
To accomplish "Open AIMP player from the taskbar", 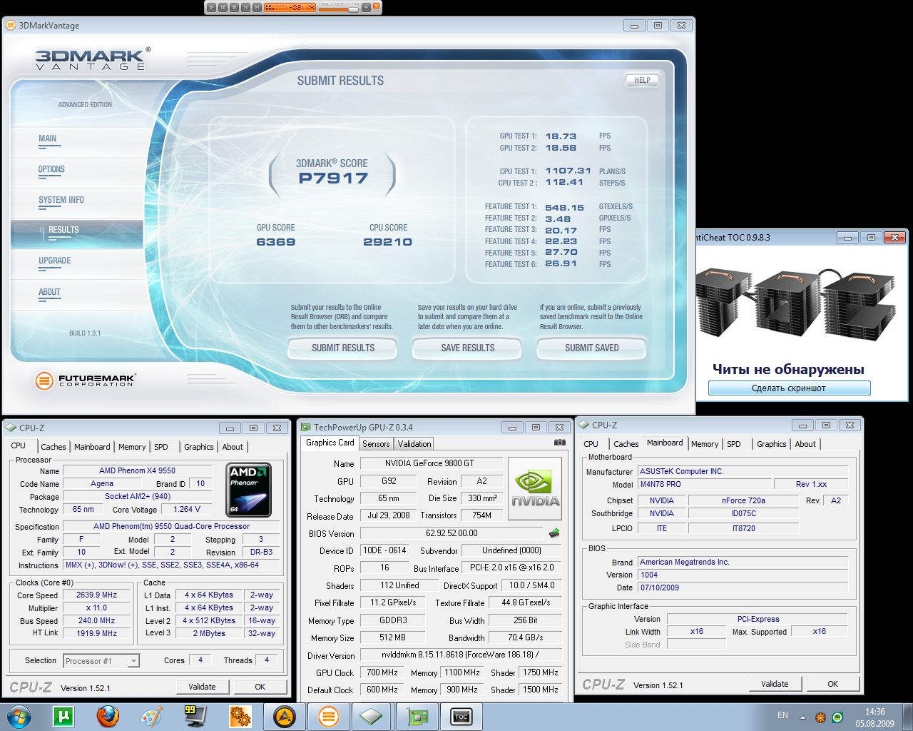I will coord(285,717).
